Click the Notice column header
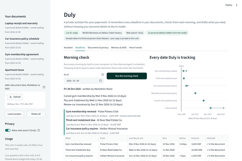 [184, 138]
